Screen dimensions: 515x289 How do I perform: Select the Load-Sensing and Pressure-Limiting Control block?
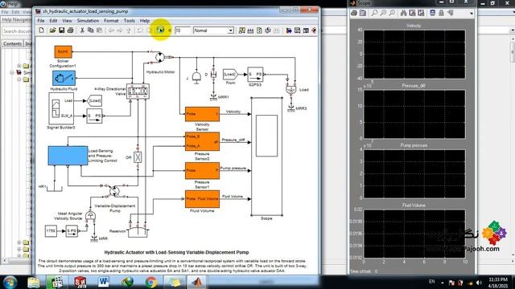(x=68, y=156)
